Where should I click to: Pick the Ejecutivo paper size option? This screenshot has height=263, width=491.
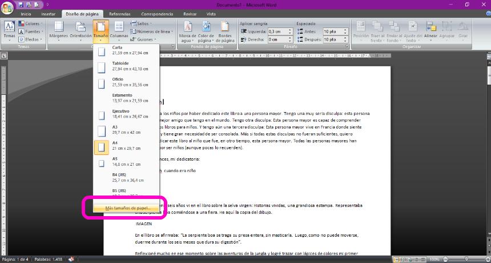click(x=126, y=114)
